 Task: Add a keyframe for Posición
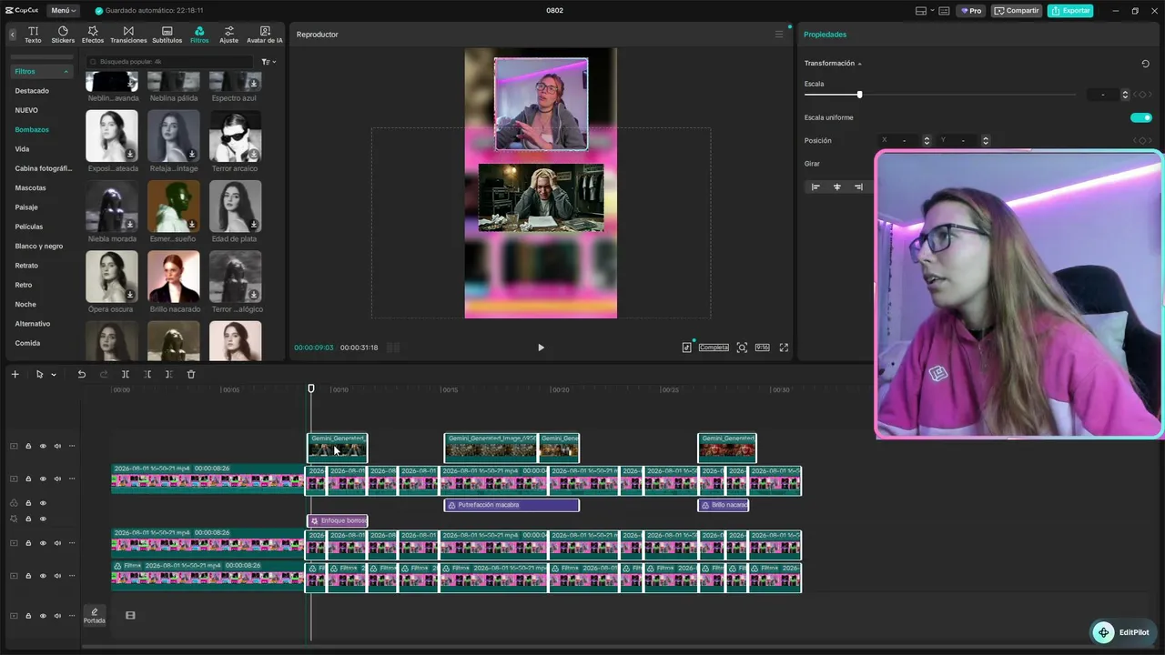coord(1143,140)
